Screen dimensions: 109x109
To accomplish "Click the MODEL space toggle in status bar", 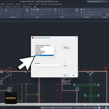I will [95, 108].
